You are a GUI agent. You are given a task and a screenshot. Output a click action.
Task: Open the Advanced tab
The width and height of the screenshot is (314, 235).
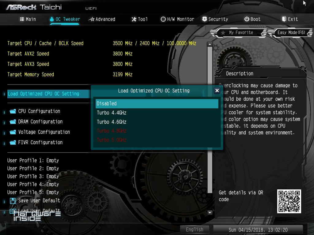tap(102, 19)
